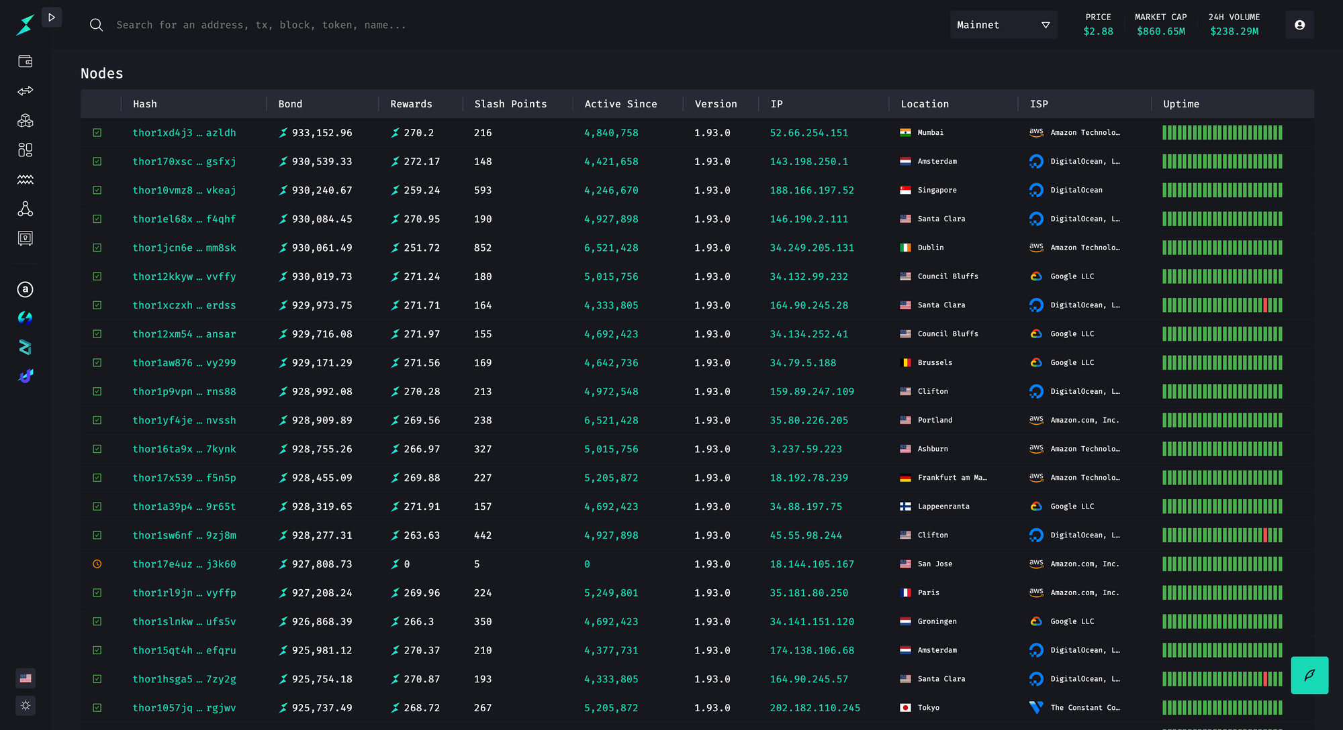Click the rune icon beside bond 933,152.96
The height and width of the screenshot is (730, 1343).
pyautogui.click(x=283, y=133)
